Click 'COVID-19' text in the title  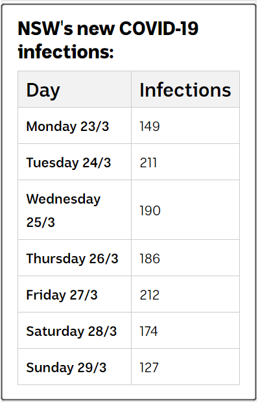[159, 29]
